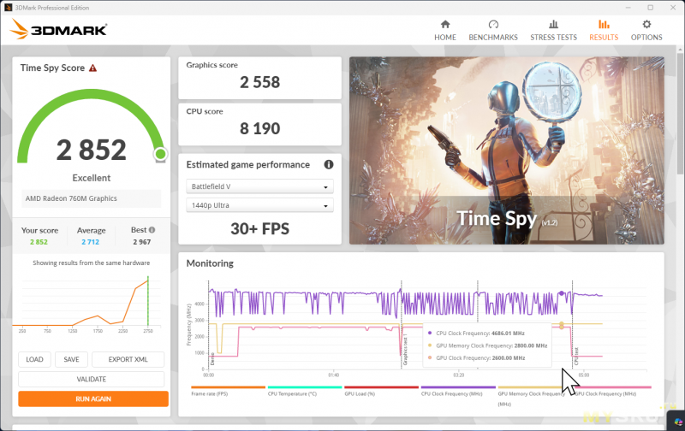Click the VALIDATE button
Image resolution: width=685 pixels, height=431 pixels.
coord(92,379)
